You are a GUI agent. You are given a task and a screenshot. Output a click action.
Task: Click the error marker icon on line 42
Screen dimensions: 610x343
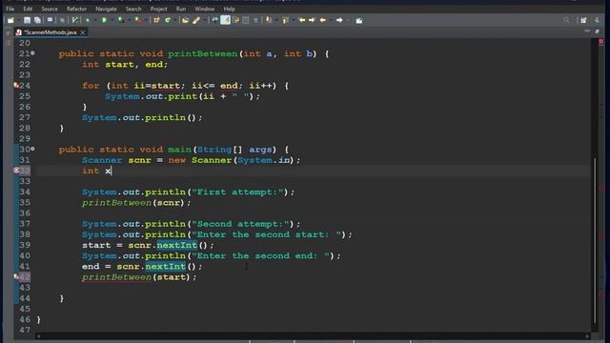tap(16, 276)
